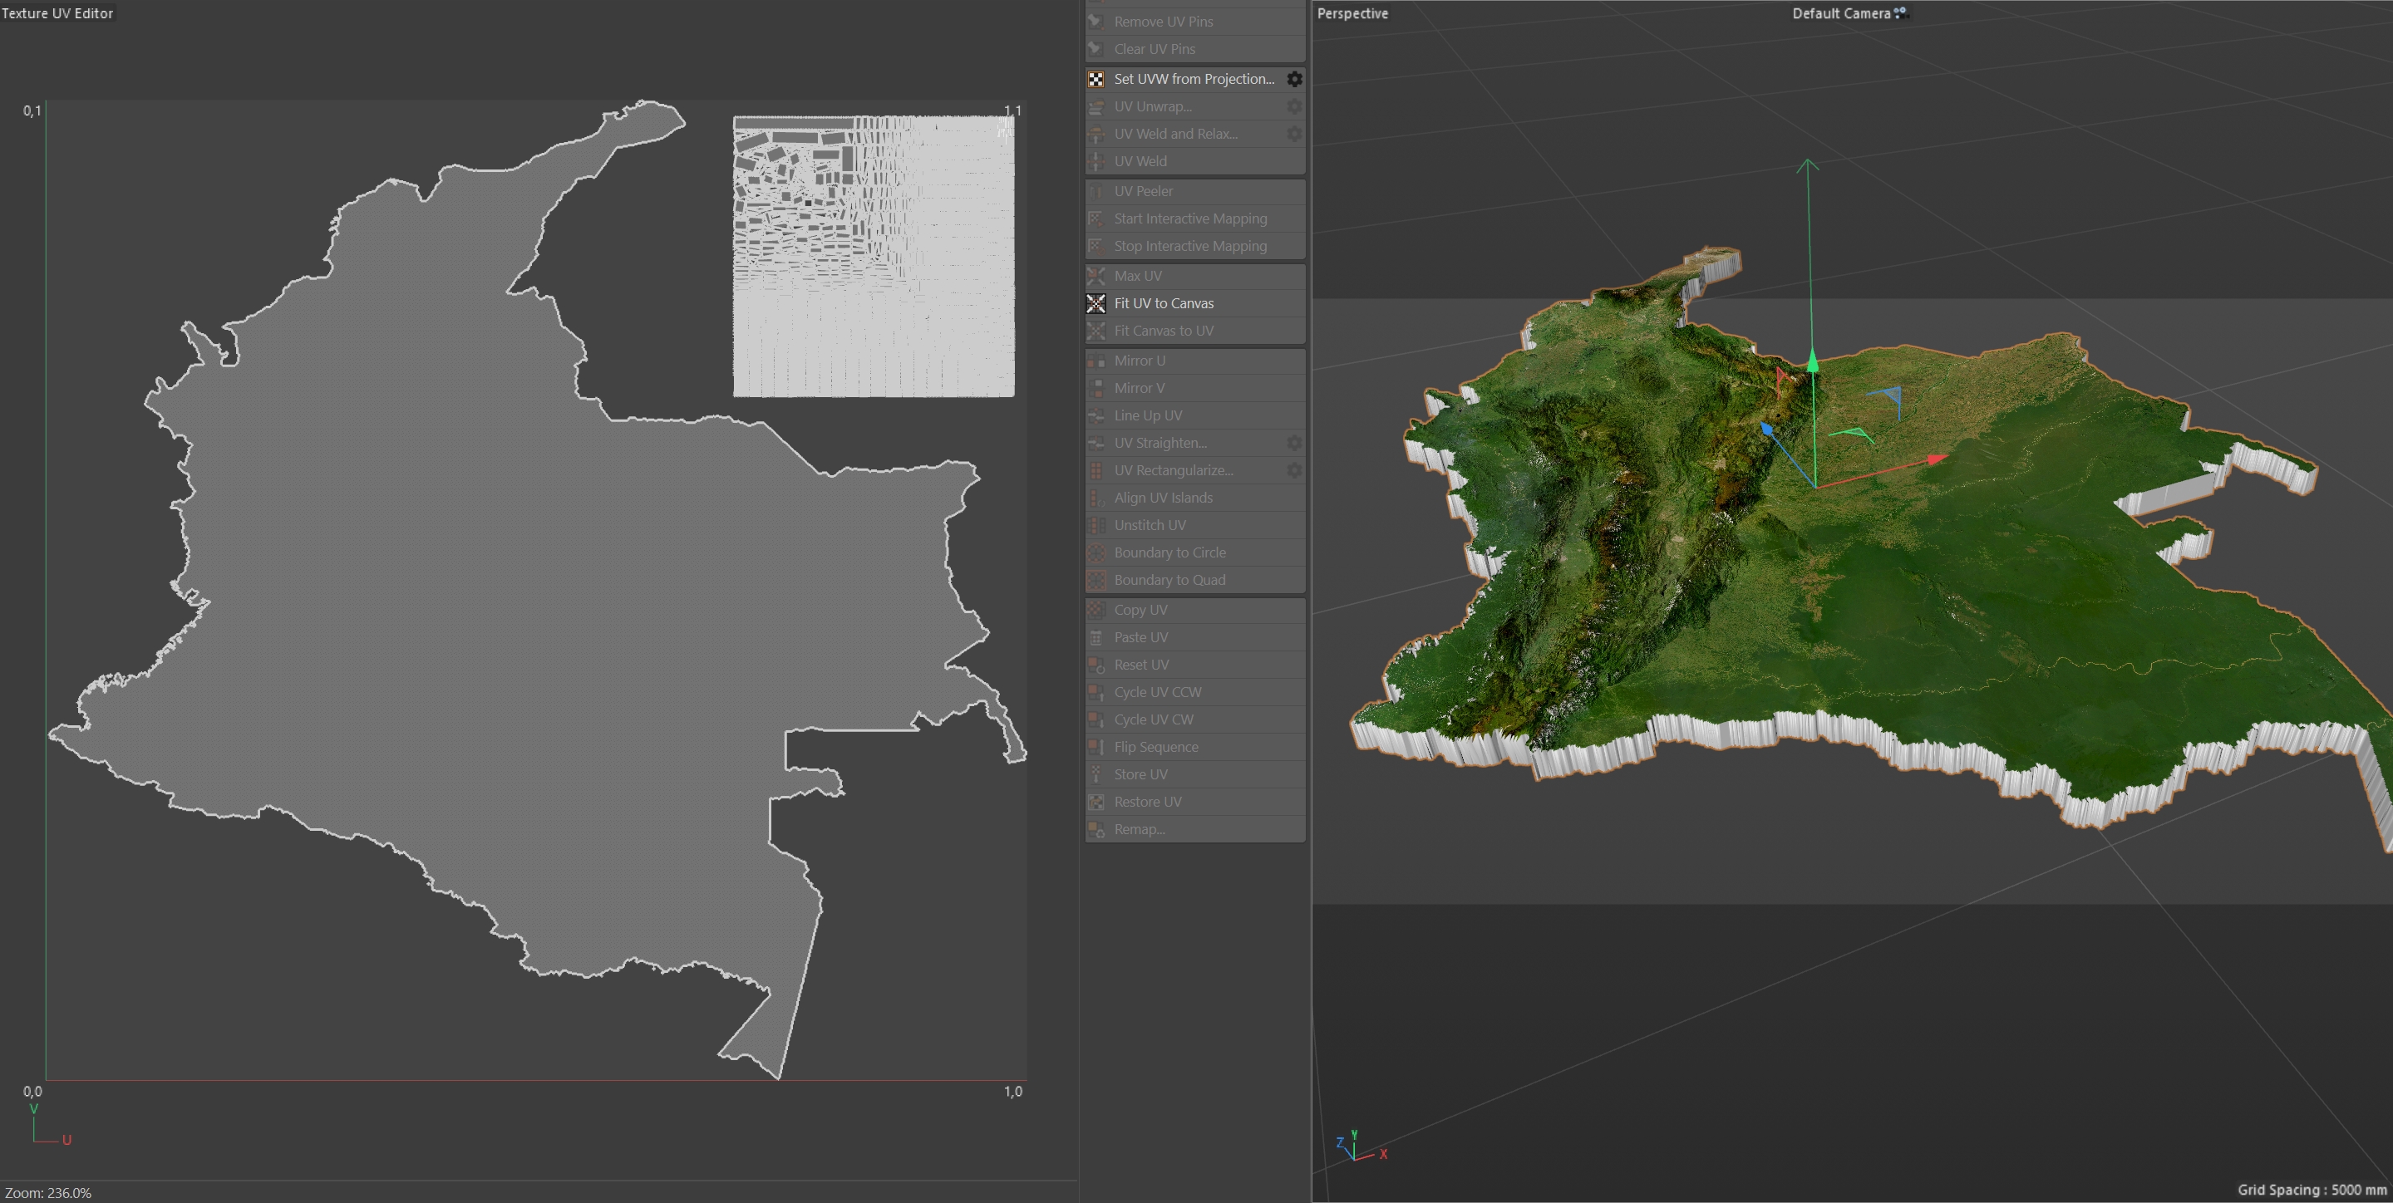Click the Mirror U icon

pos(1096,361)
